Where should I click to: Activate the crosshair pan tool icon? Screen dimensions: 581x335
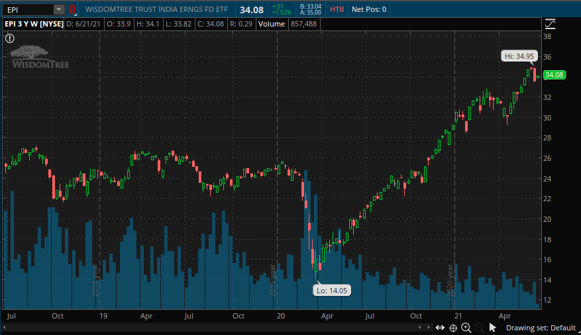point(453,328)
